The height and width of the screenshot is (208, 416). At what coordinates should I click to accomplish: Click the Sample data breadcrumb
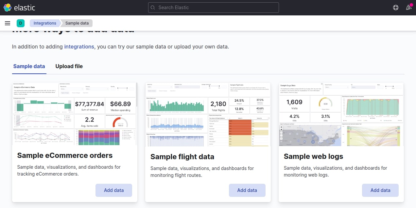(x=77, y=23)
